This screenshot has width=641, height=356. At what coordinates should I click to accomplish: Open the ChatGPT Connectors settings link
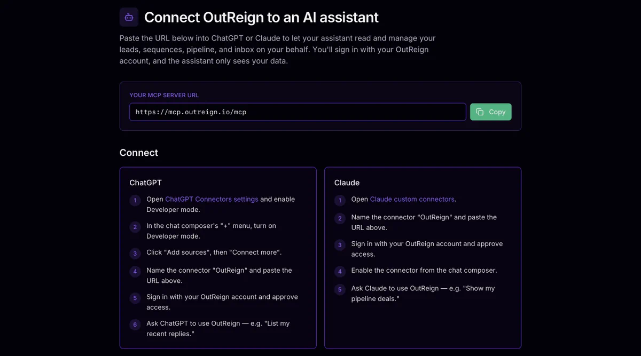point(212,199)
